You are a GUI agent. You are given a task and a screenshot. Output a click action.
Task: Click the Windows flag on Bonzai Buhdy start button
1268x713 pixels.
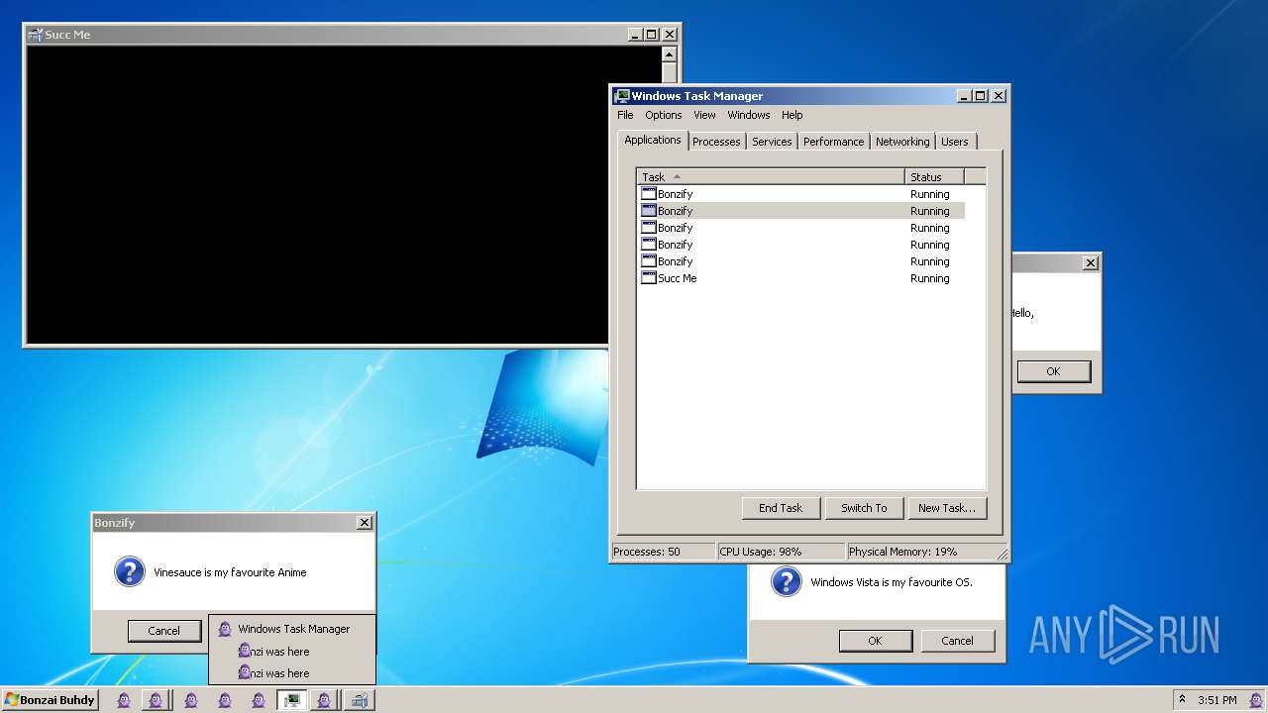point(12,700)
